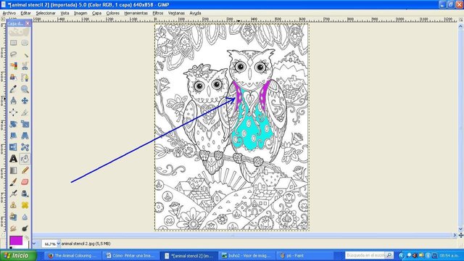This screenshot has width=464, height=261.
Task: Select the Foreground Select tool
Action: pyautogui.click(x=13, y=78)
